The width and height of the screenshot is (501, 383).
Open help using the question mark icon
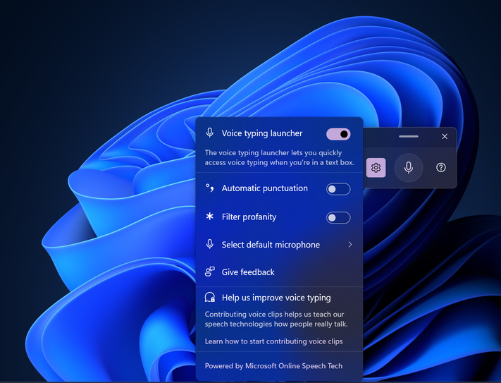[441, 168]
